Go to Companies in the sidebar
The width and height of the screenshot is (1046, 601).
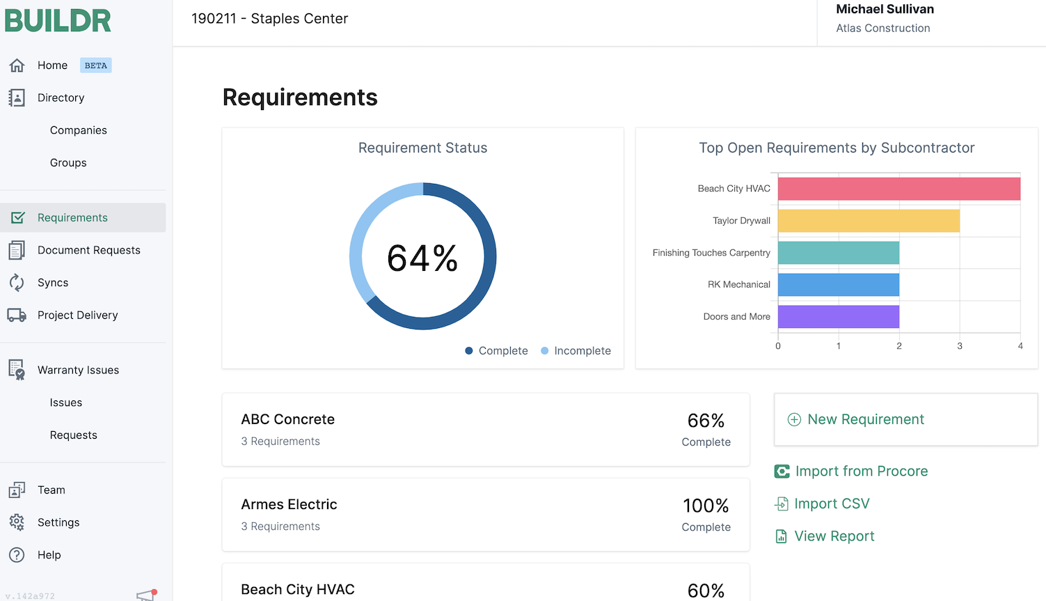(x=79, y=130)
